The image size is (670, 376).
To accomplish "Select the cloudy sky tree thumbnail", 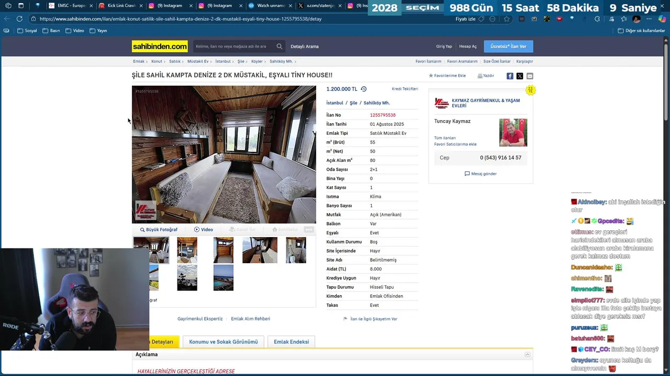I will 187,278.
